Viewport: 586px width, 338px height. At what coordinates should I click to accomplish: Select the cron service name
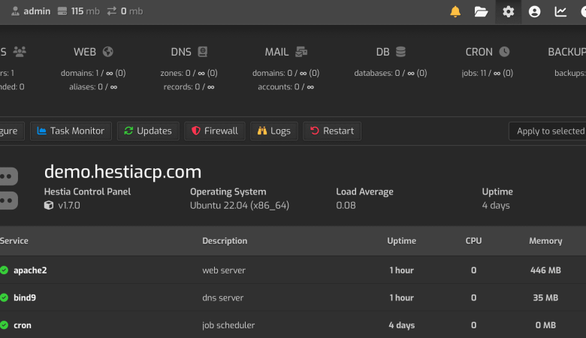23,325
